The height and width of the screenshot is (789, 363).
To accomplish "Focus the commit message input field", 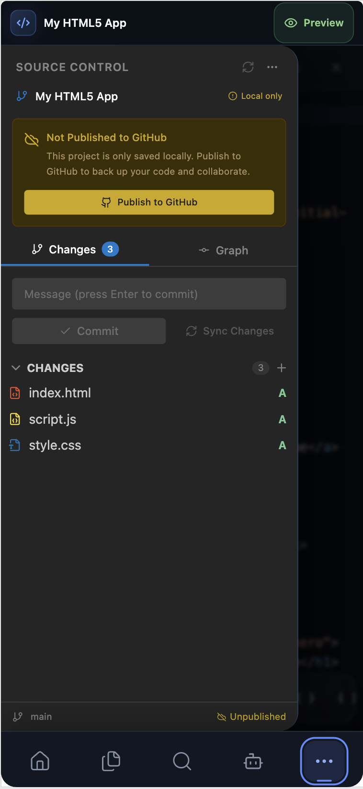I will (x=149, y=294).
